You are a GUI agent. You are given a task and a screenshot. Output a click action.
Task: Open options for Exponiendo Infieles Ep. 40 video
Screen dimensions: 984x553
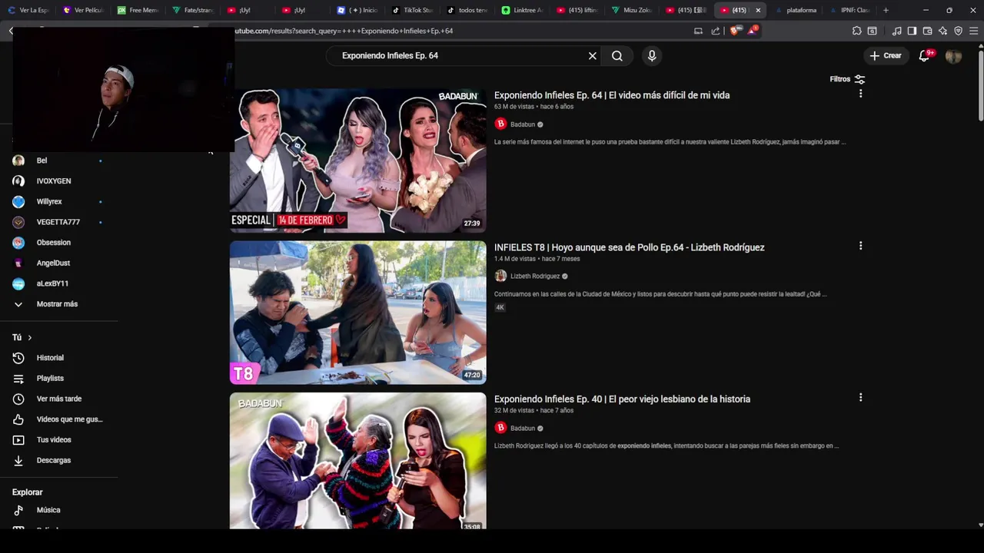860,398
